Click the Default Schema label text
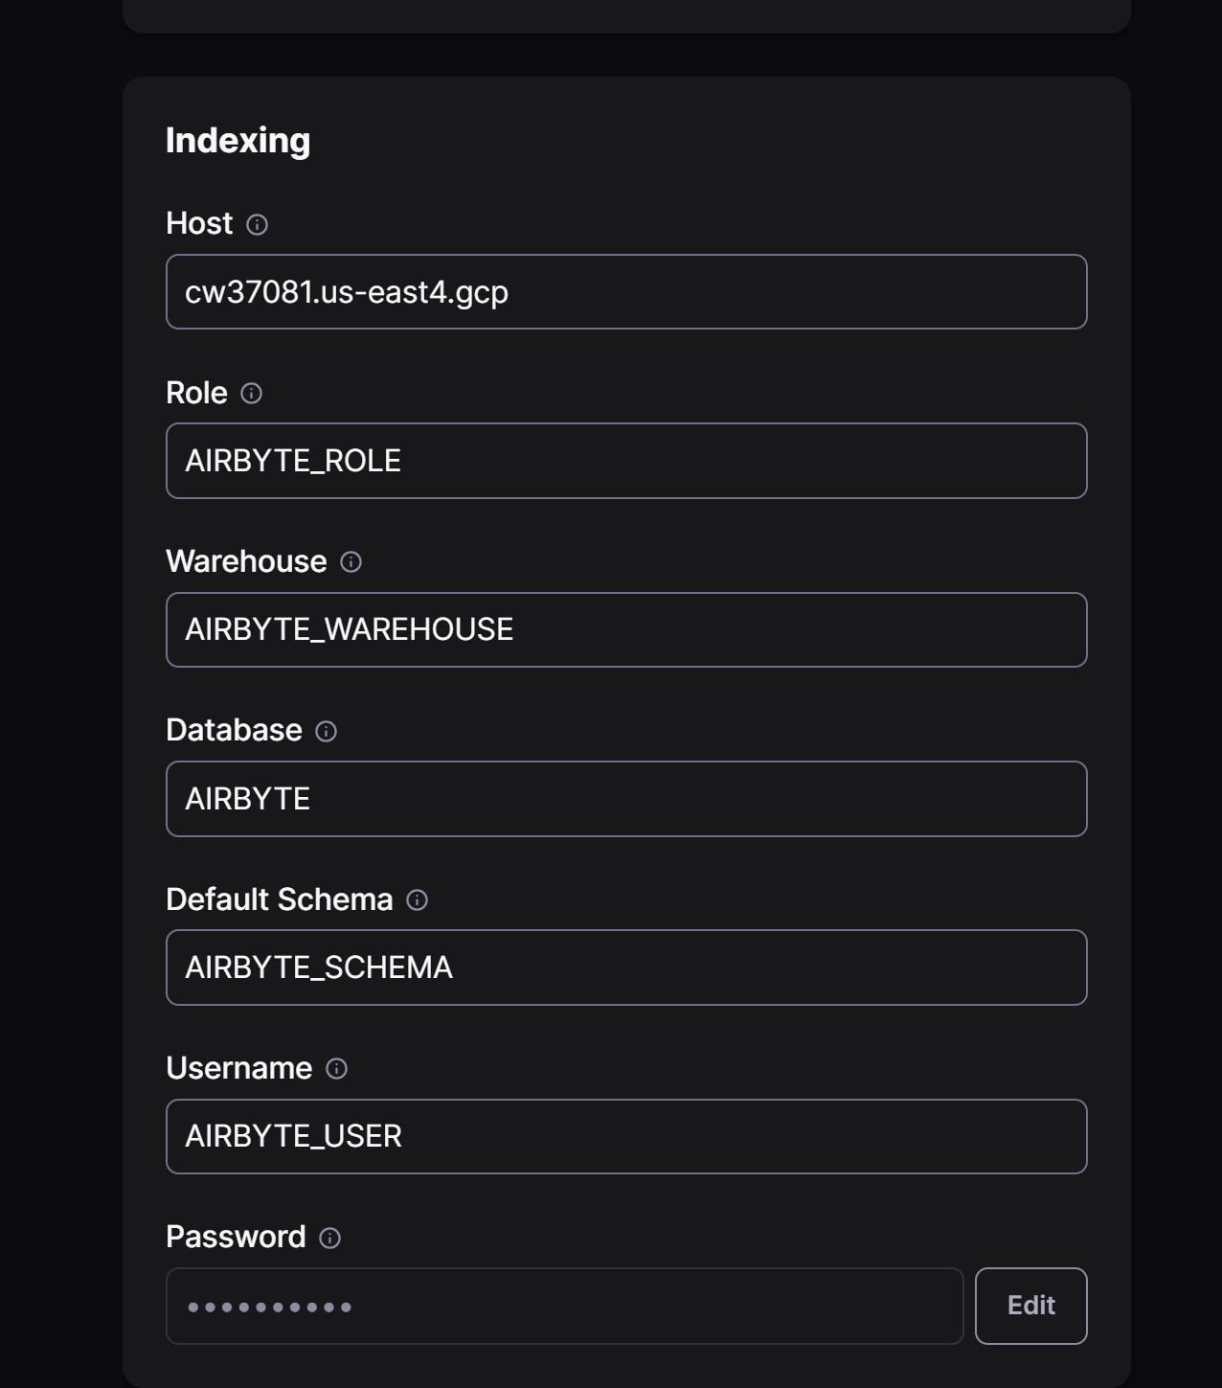Screen dimensions: 1222x1388 279,899
